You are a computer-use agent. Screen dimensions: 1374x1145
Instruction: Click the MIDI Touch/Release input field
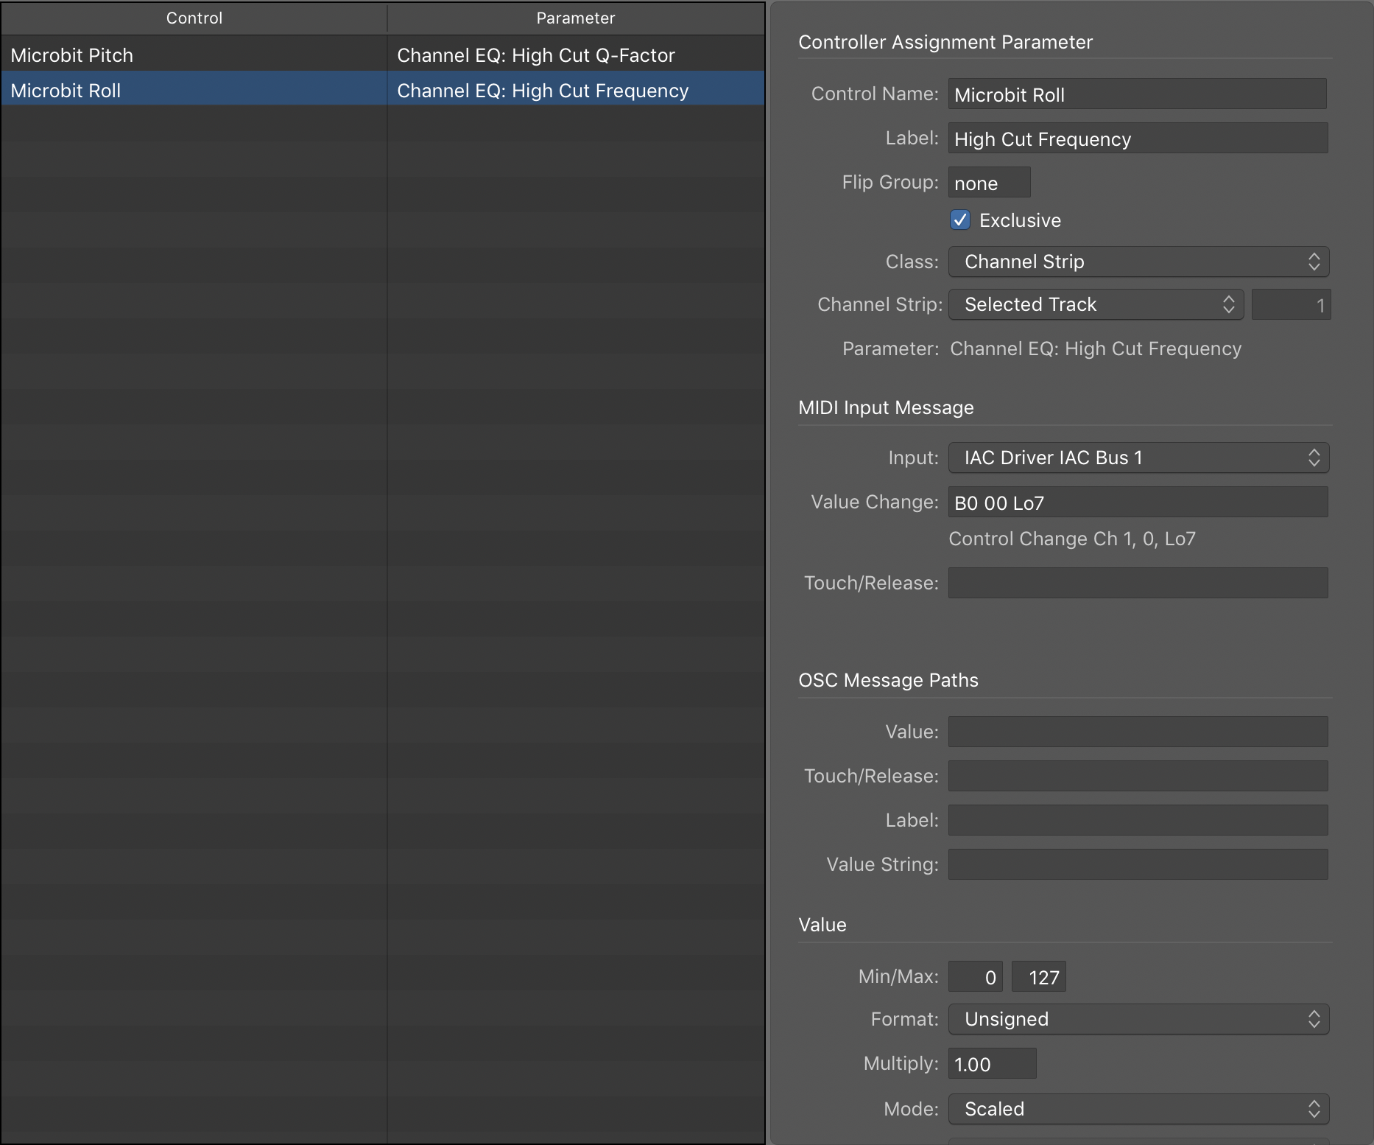1138,583
